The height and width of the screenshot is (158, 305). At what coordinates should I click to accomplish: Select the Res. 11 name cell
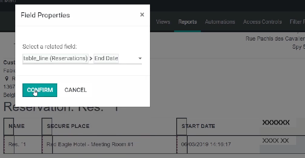tap(17, 144)
